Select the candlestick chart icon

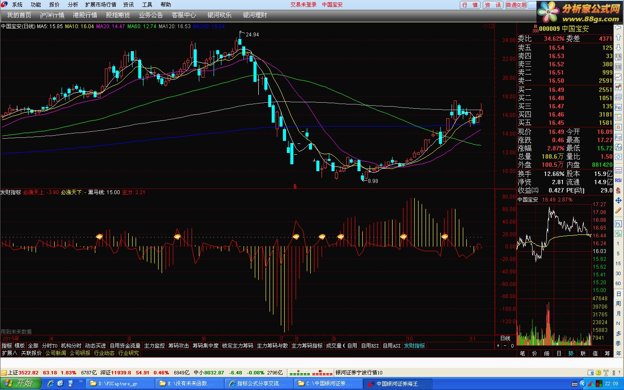[x=618, y=87]
